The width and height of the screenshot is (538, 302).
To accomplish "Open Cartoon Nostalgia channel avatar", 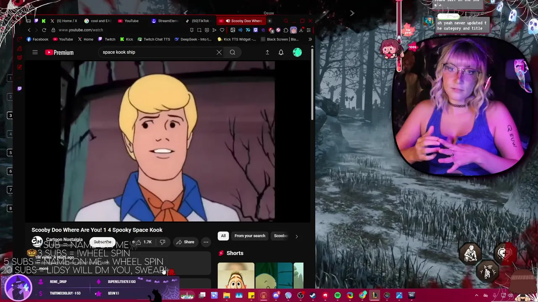I will tap(37, 242).
